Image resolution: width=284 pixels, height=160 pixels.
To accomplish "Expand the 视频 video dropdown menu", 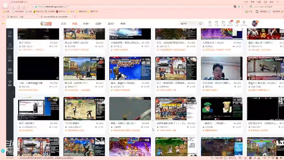I will click(99, 23).
